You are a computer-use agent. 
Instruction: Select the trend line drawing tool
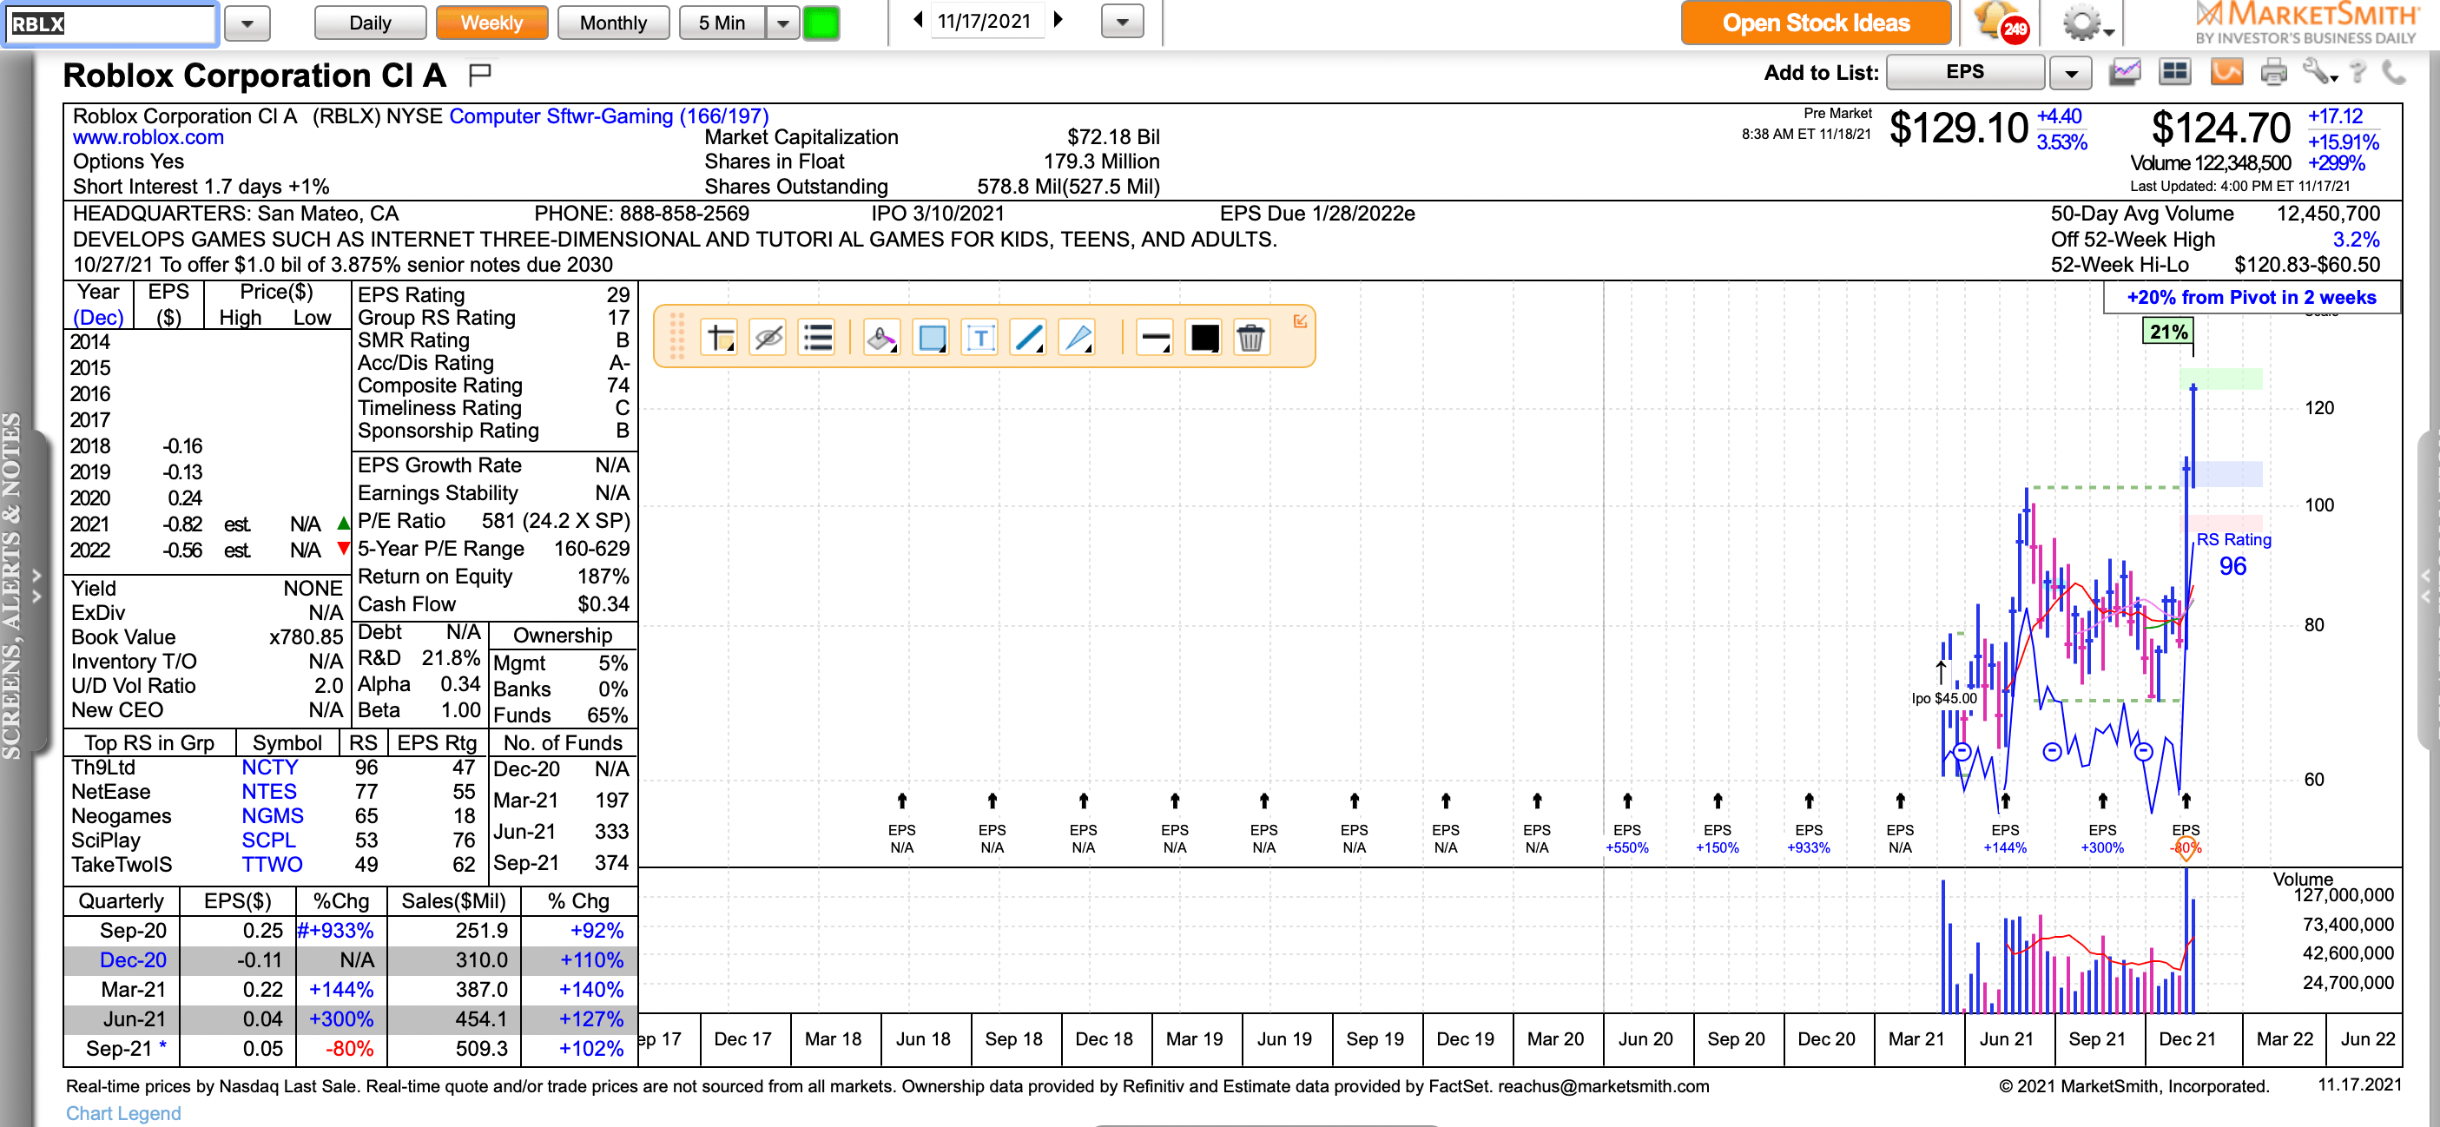point(1029,337)
